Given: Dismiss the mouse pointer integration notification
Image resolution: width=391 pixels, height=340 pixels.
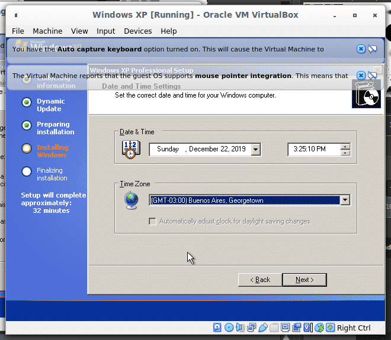Looking at the screenshot, I should pyautogui.click(x=361, y=75).
